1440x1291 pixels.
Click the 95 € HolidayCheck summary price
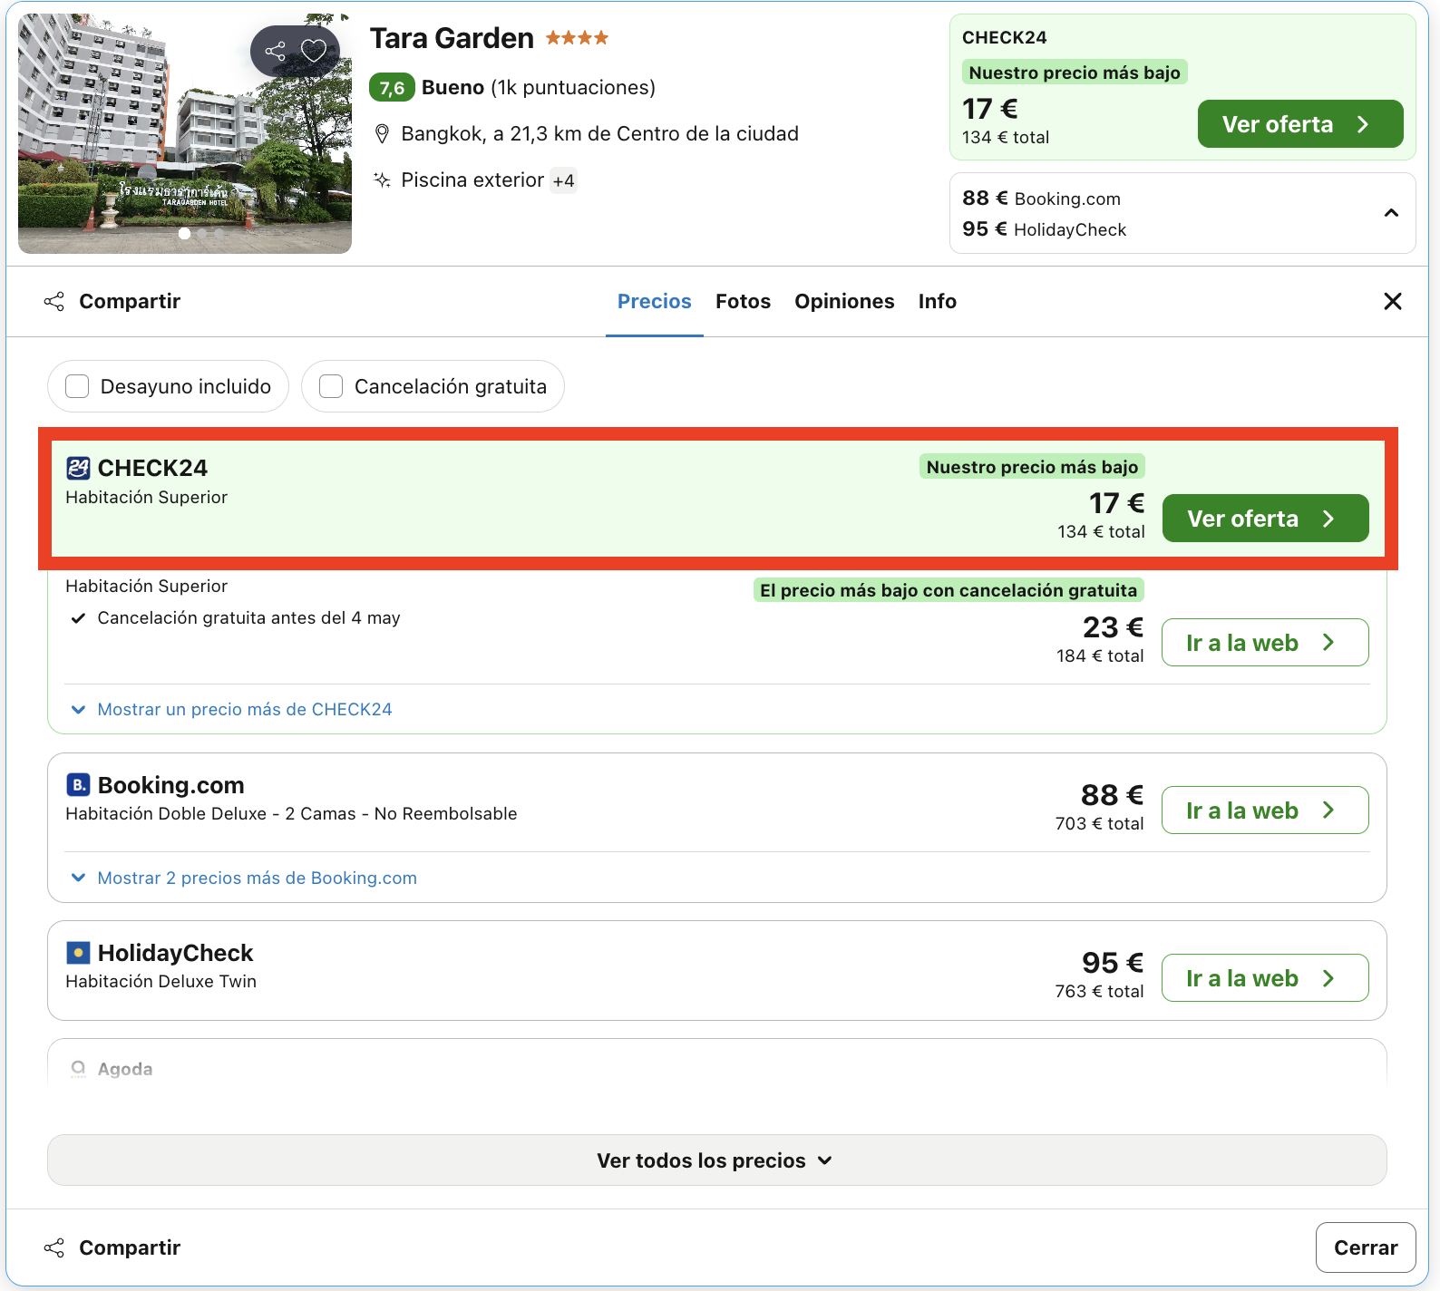(1044, 229)
